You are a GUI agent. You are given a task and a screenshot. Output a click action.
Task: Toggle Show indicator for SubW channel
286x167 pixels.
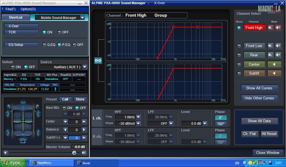[239, 73]
